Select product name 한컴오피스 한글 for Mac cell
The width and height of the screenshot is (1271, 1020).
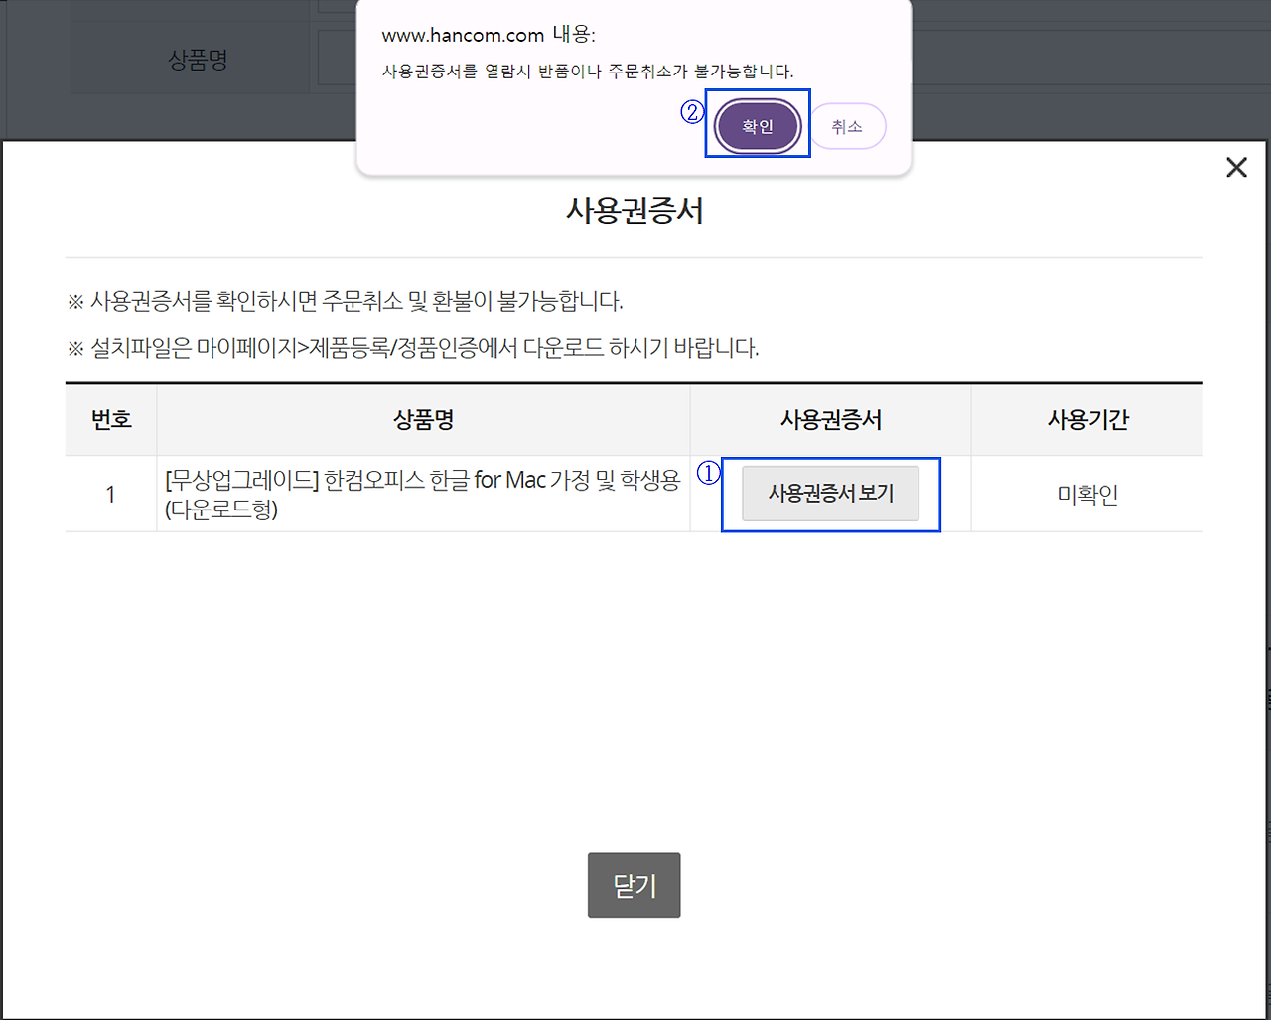(423, 494)
